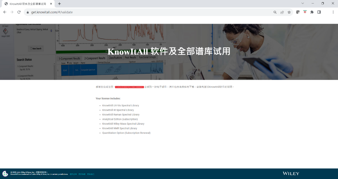The image size is (338, 179).
Task: Click 'Quantitation Option (Subscription Renewal)' list item
Action: pyautogui.click(x=126, y=133)
